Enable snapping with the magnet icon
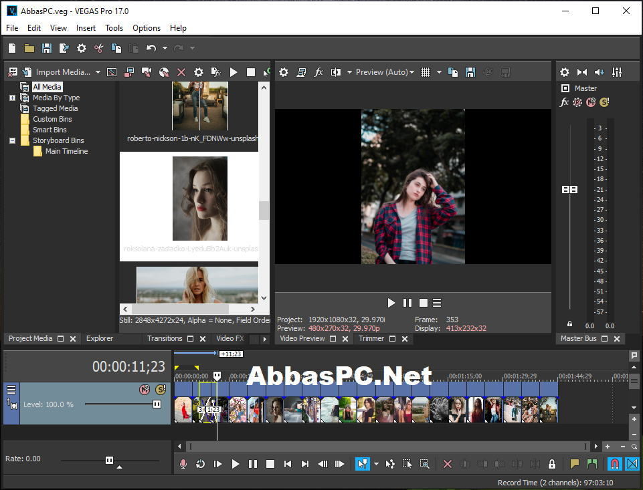Image resolution: width=643 pixels, height=490 pixels. pyautogui.click(x=614, y=464)
